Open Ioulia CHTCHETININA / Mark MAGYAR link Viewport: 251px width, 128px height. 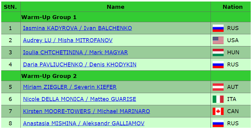click(x=75, y=52)
